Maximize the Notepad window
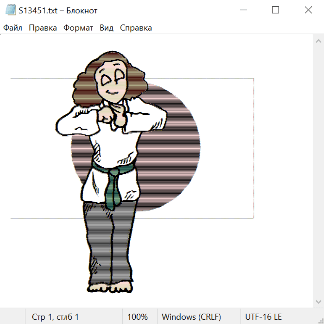Screen dimensions: 324x324 pyautogui.click(x=275, y=10)
